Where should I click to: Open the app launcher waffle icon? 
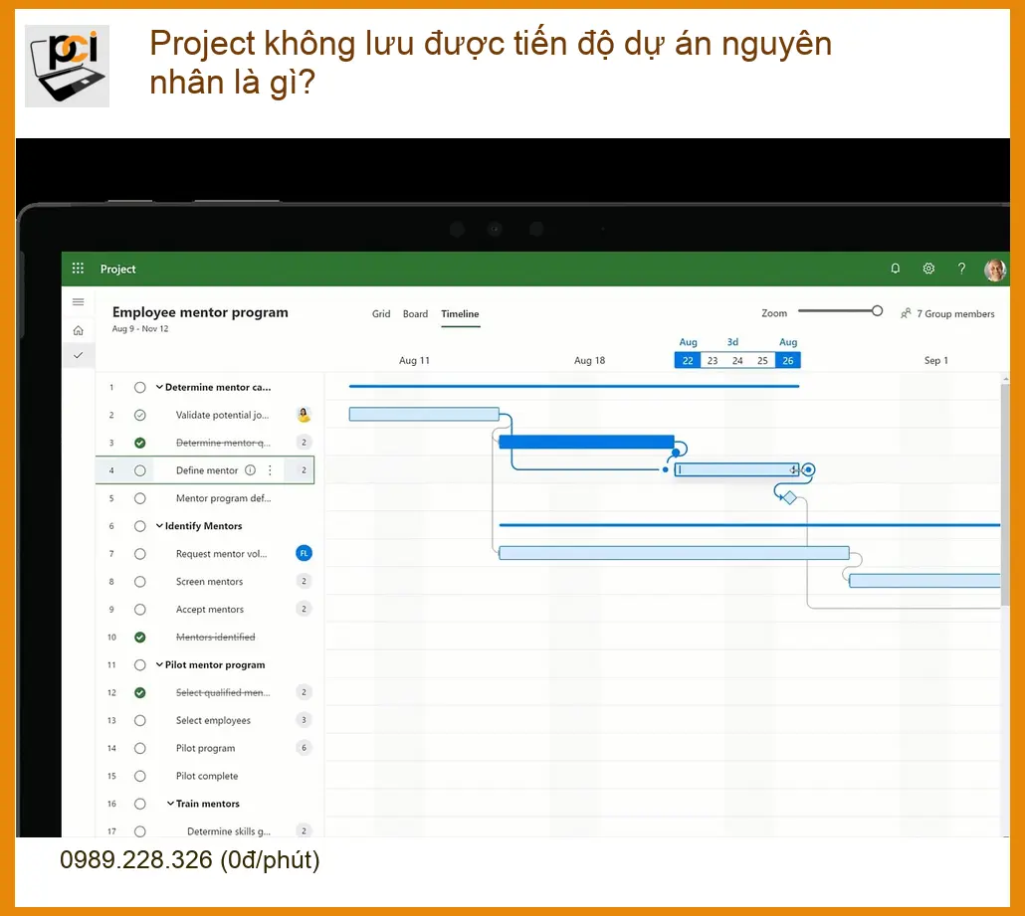78,269
